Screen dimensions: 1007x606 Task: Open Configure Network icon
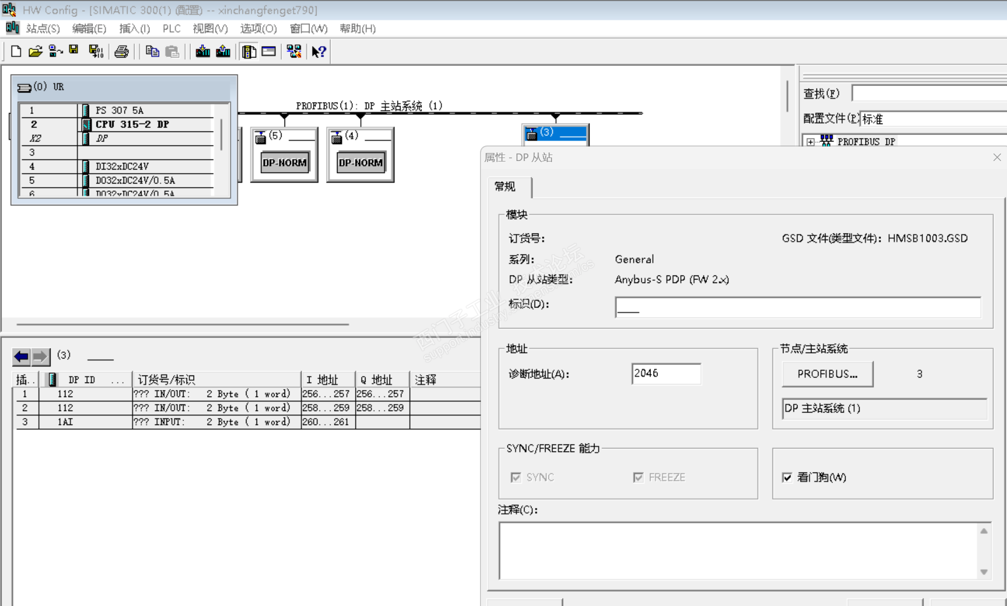(x=294, y=51)
